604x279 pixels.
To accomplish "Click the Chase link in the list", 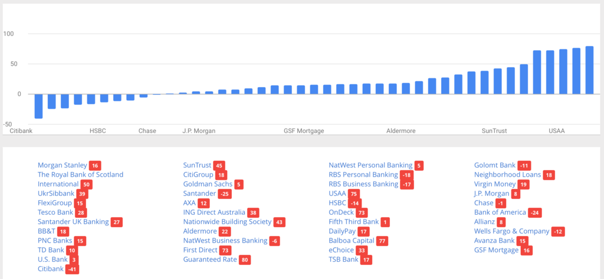I will tap(484, 203).
